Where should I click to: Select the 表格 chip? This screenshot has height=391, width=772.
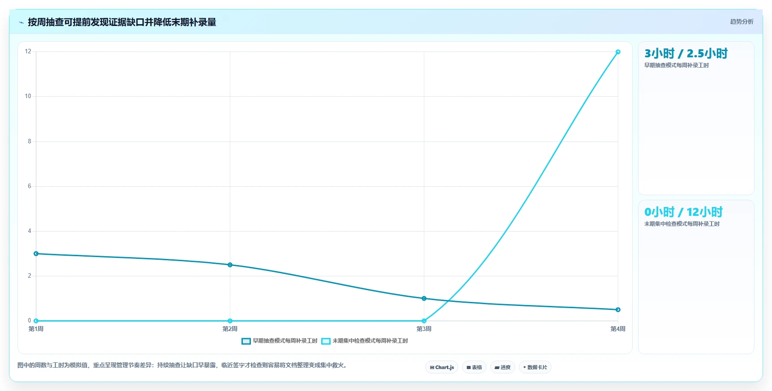pos(474,367)
